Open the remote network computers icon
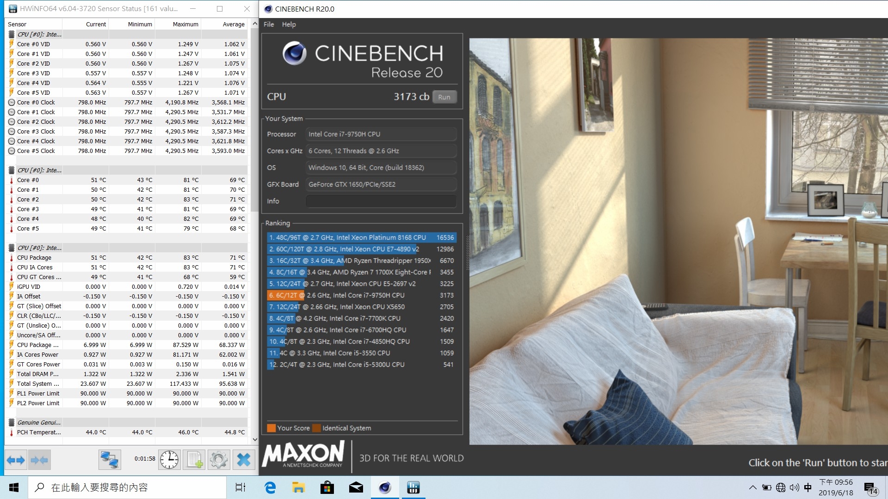 coord(110,460)
